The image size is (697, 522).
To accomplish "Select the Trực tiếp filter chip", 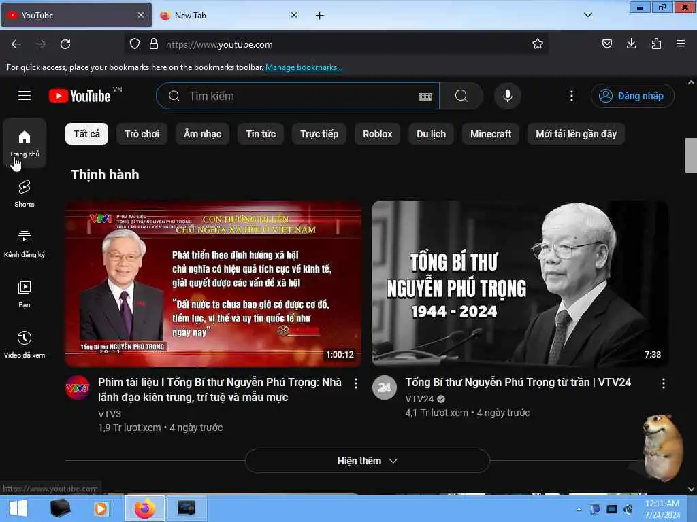I will [319, 134].
